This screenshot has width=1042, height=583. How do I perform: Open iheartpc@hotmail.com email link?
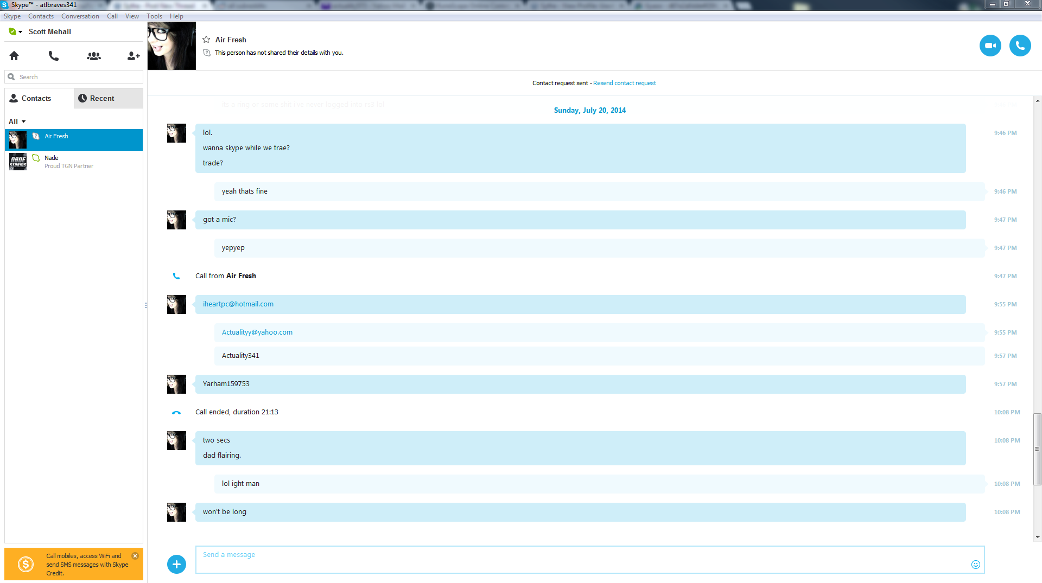[238, 304]
